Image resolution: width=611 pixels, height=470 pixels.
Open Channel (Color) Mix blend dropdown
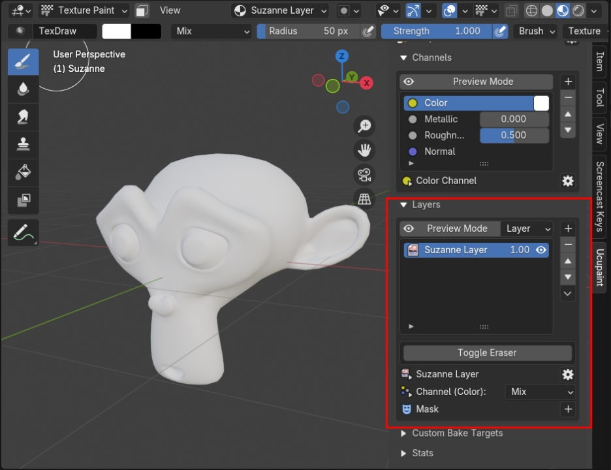[540, 392]
